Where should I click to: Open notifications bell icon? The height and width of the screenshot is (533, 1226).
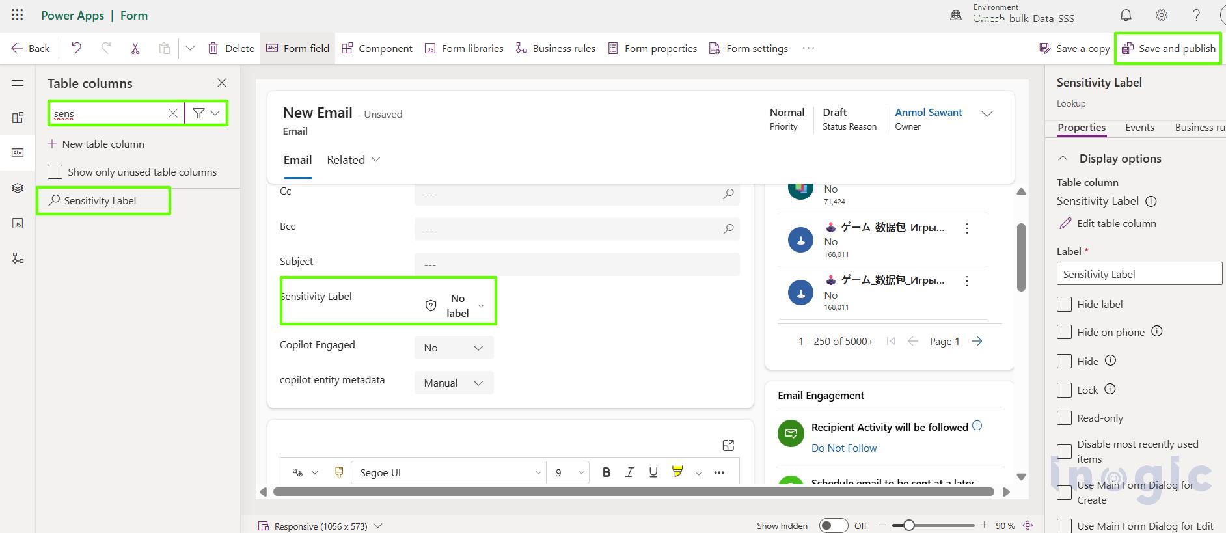click(1126, 15)
